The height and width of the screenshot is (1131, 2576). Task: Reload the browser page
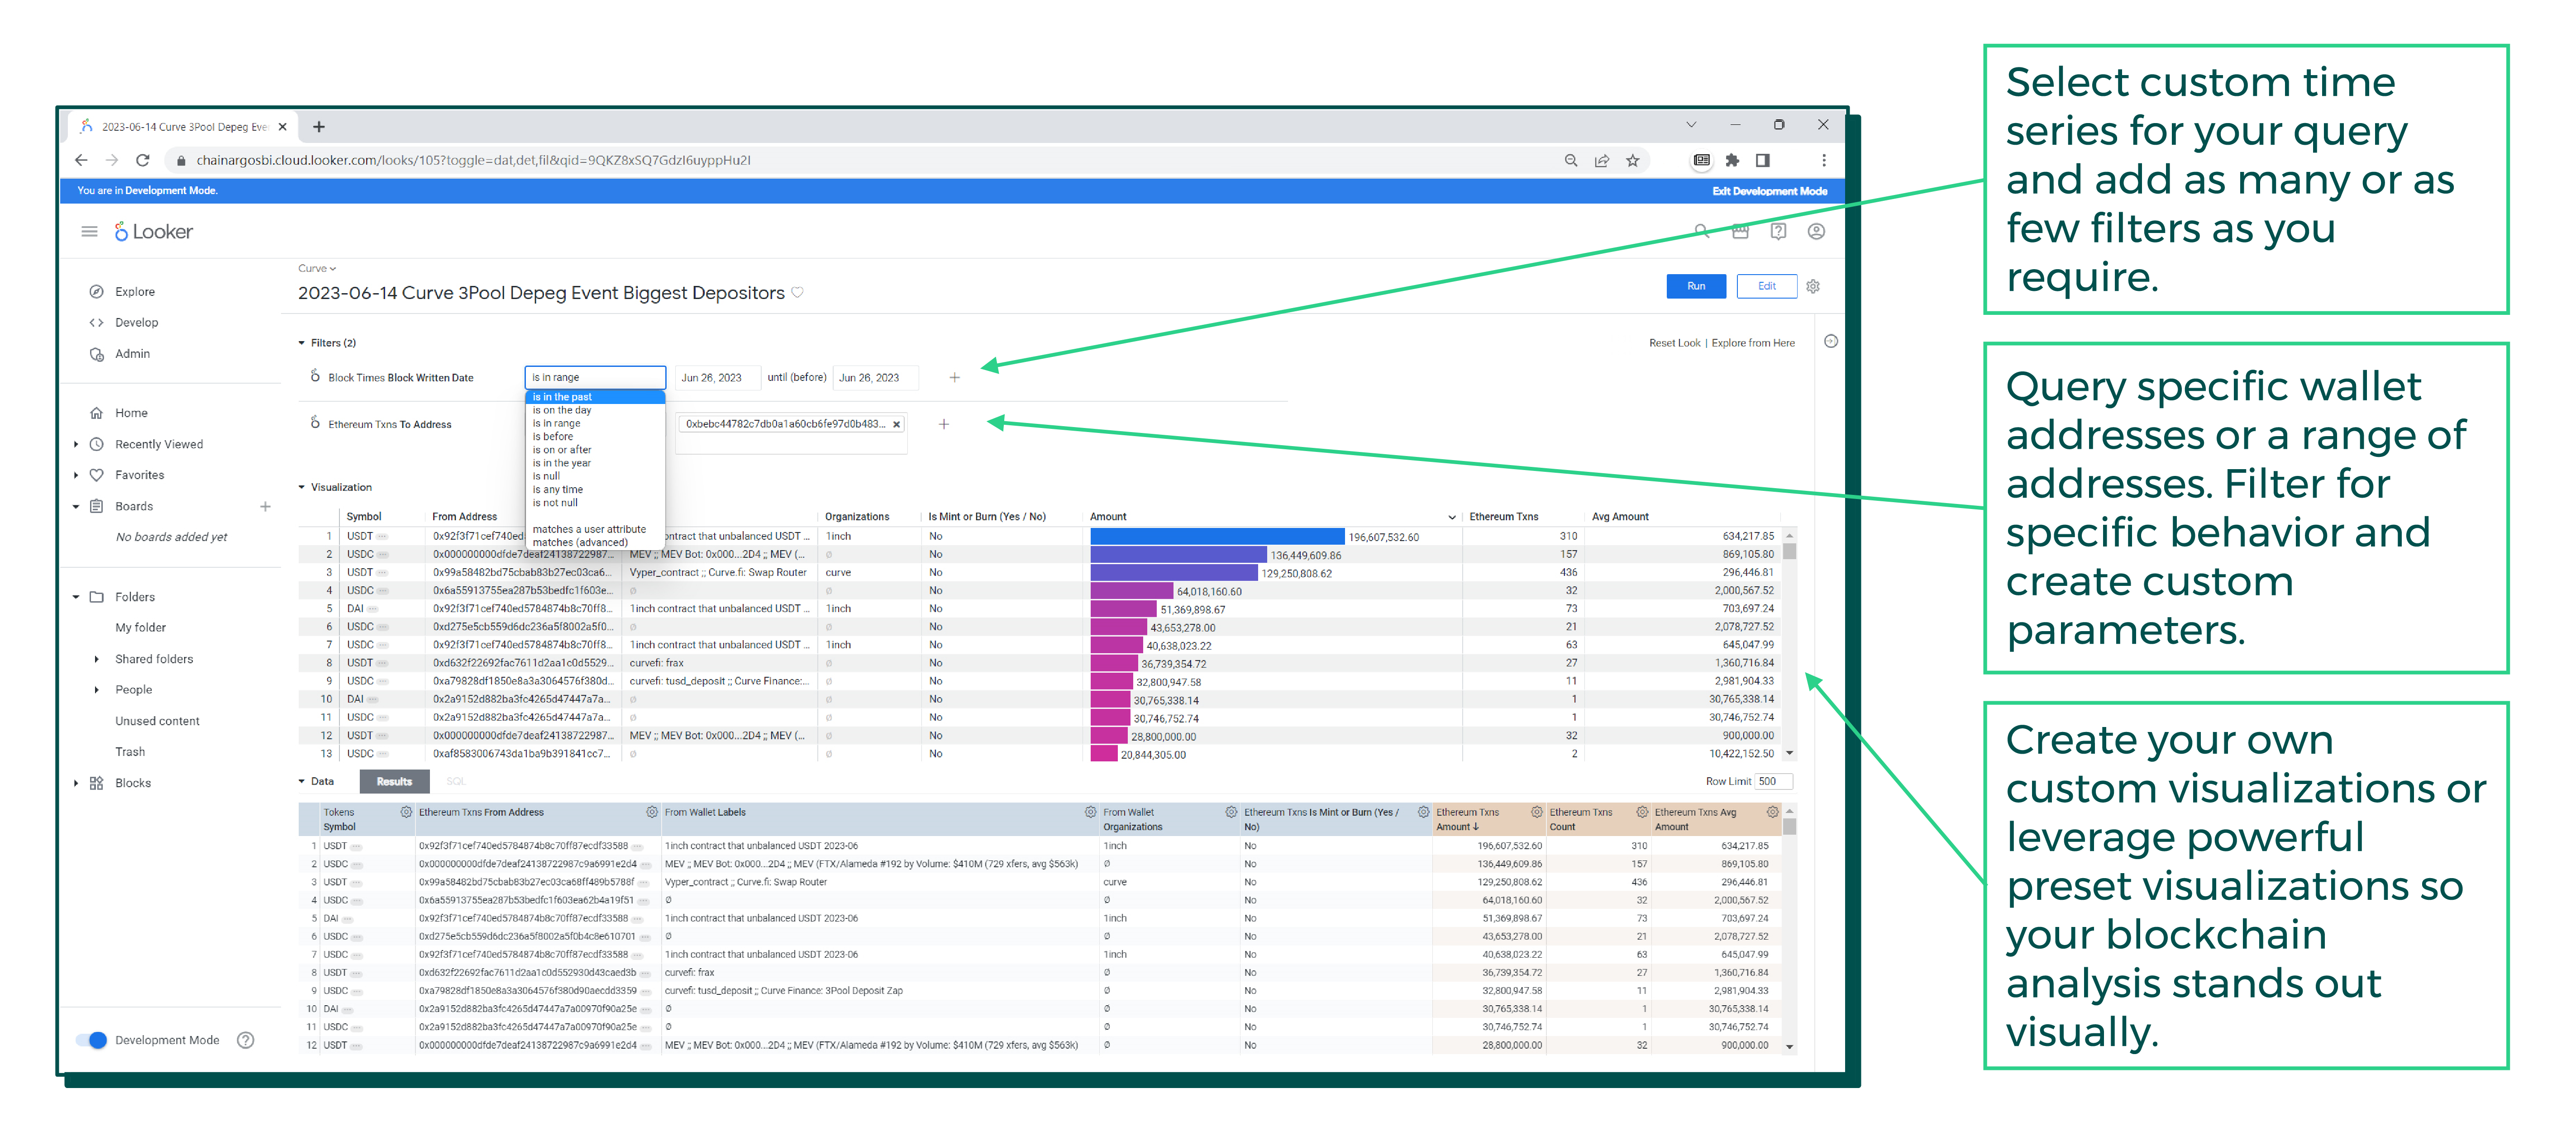coord(143,160)
